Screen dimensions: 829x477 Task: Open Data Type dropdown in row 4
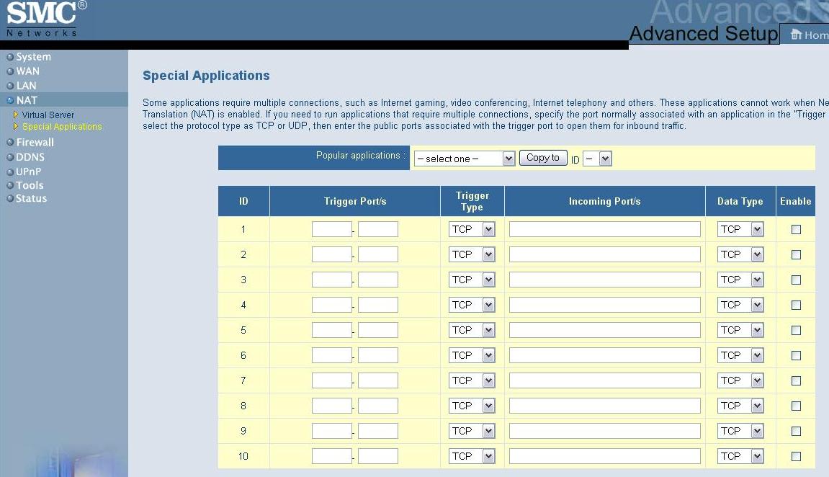click(740, 305)
